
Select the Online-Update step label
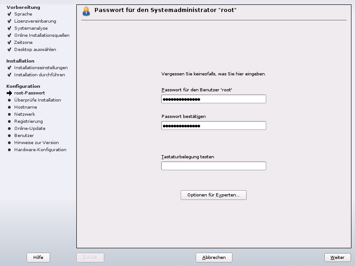[x=30, y=129]
